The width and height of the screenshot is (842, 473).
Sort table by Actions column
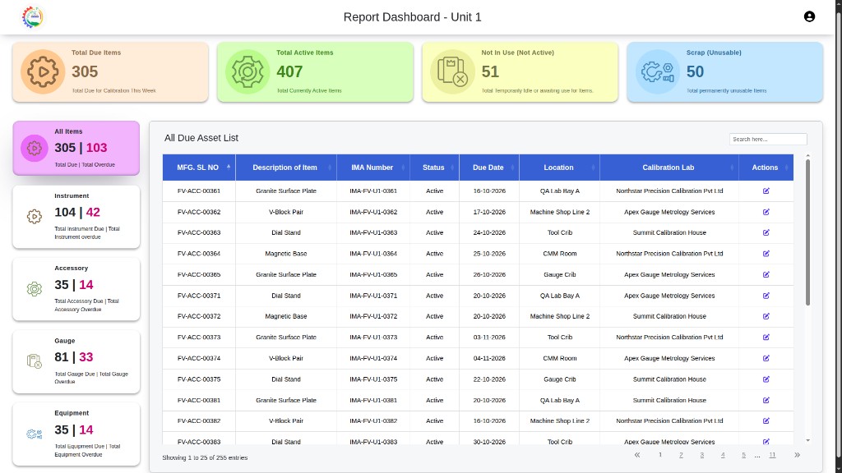coord(766,168)
